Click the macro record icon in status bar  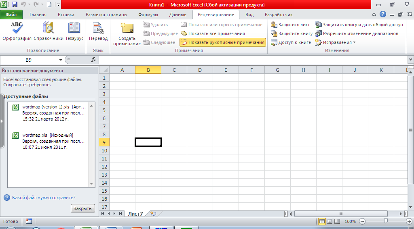[29, 222]
